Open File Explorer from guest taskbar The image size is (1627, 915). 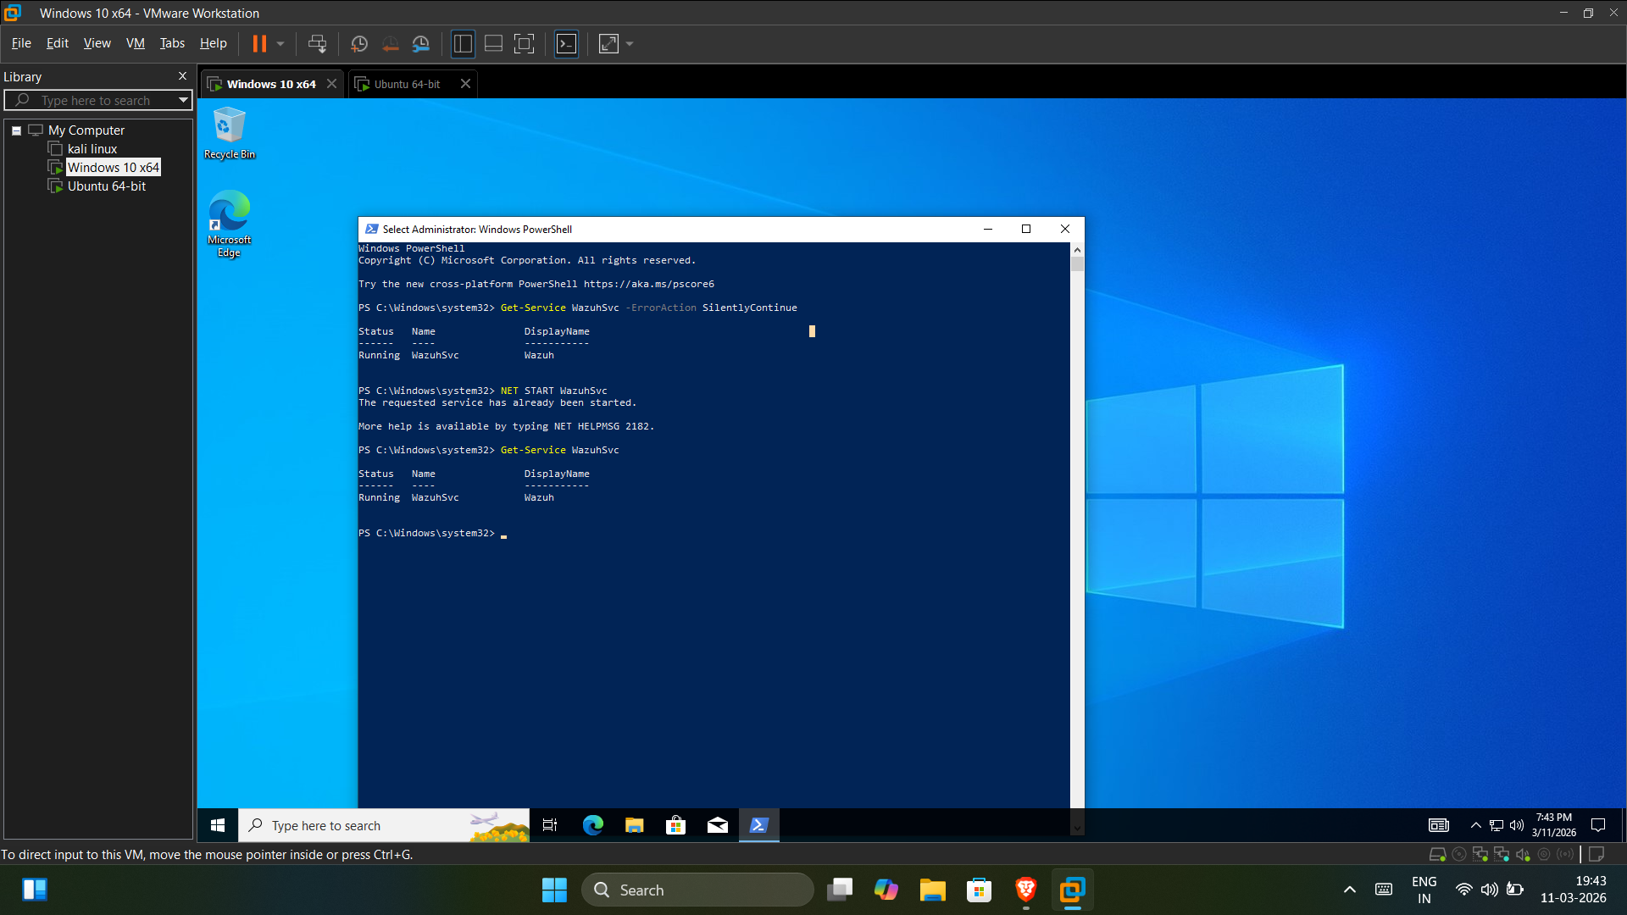(634, 825)
